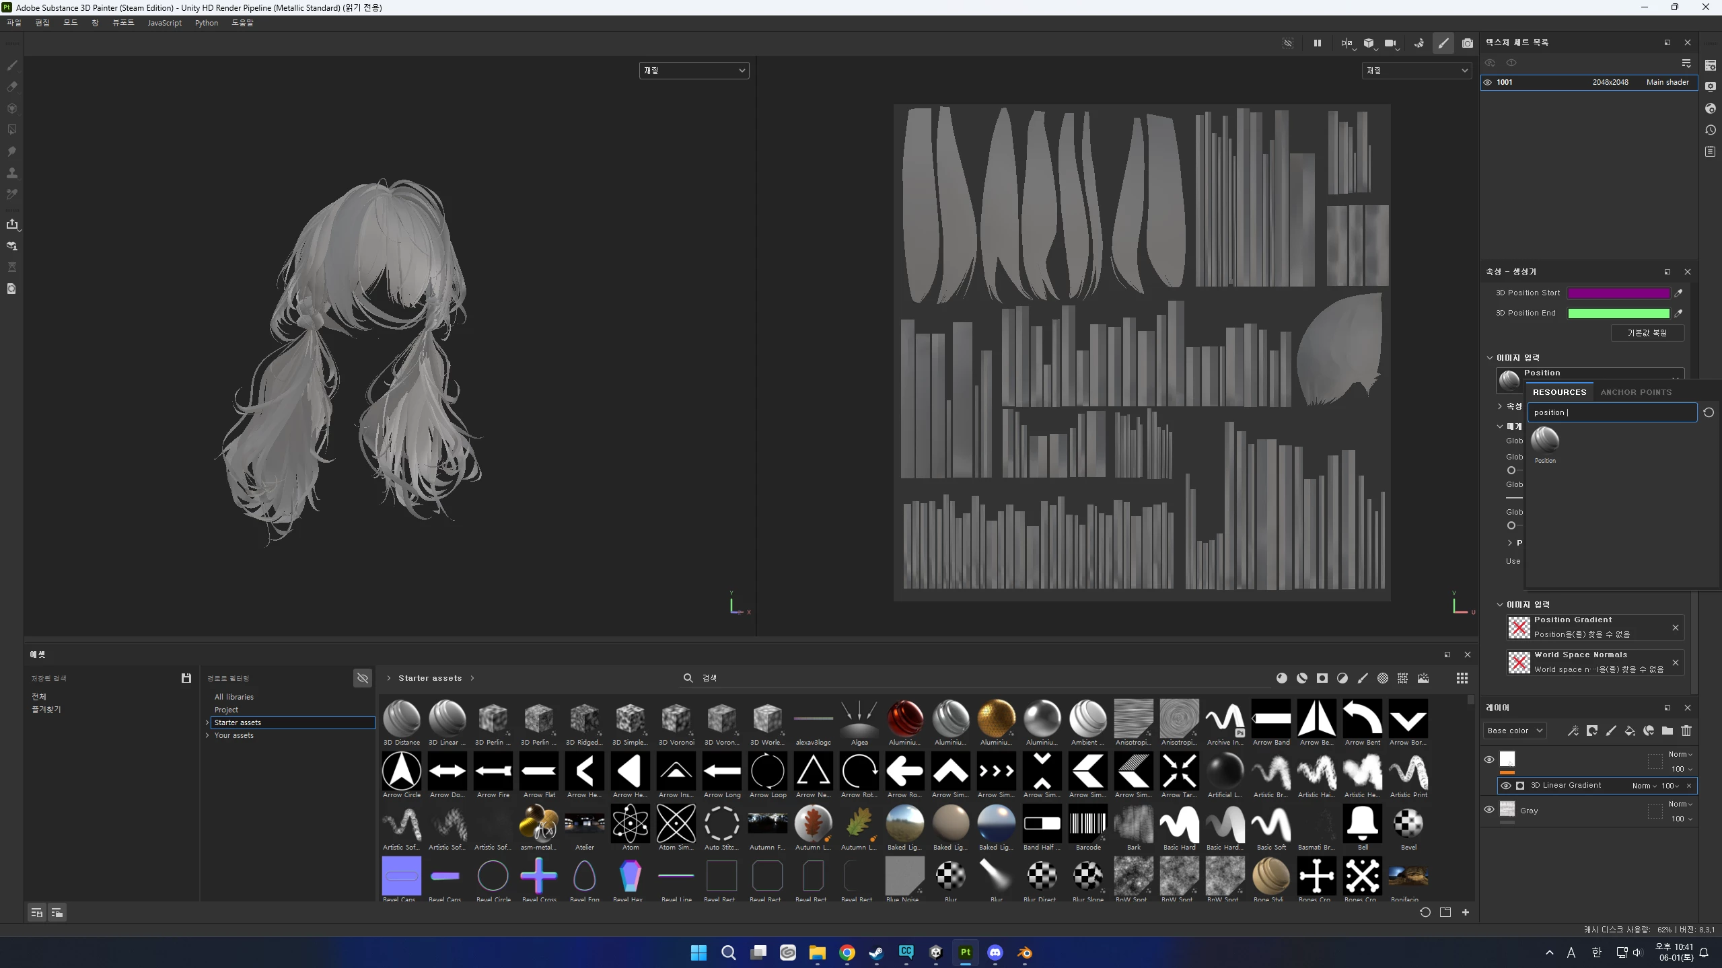Select the Eraser tool in left toolbar
Screen dimensions: 1722x968
12,87
